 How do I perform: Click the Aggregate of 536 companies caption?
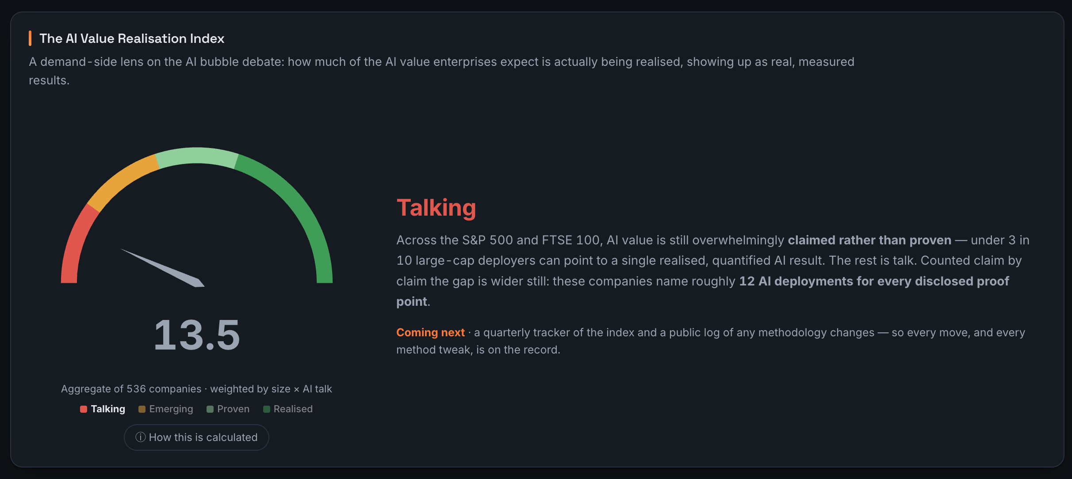tap(196, 389)
